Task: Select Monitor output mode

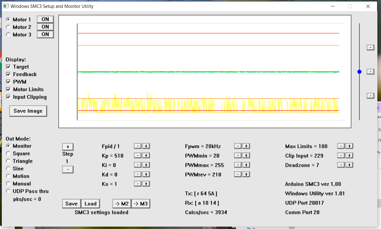Action: click(x=8, y=146)
